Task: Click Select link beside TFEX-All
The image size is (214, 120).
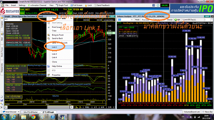Action: (x=70, y=13)
